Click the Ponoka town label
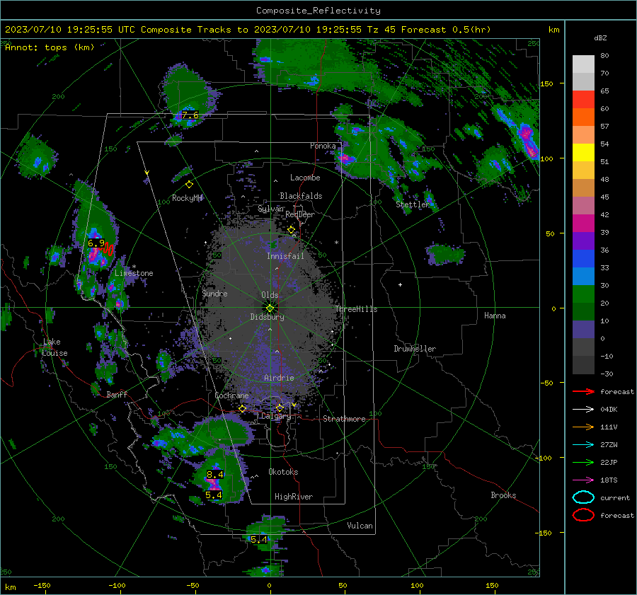 (x=323, y=146)
